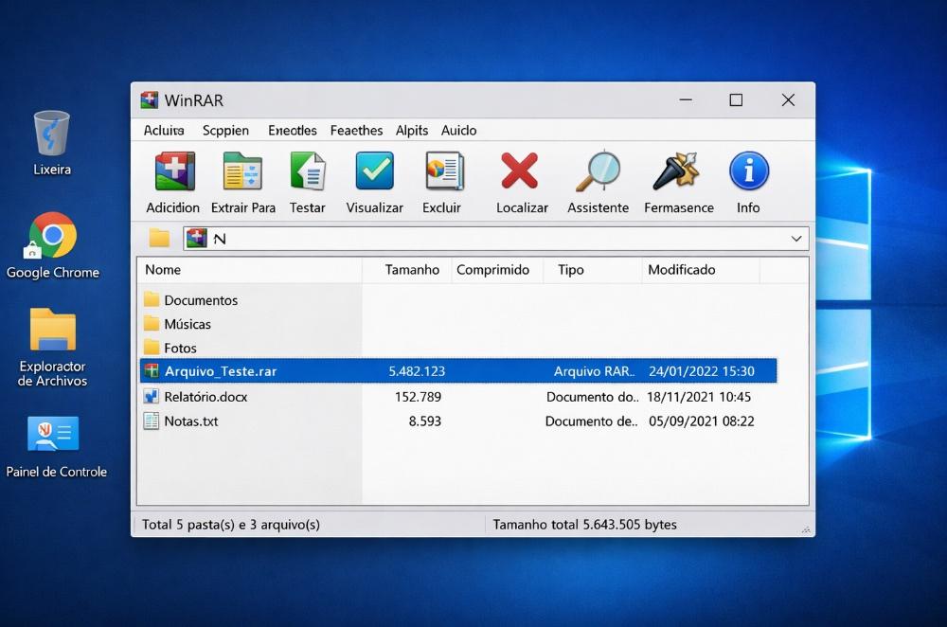Maximize the WinRAR window
This screenshot has height=627, width=947.
pos(736,99)
